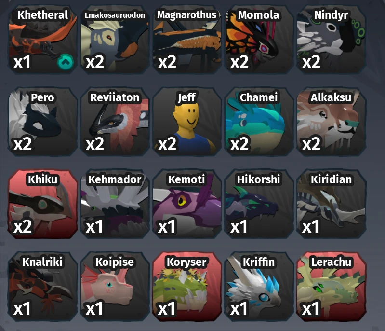Choose the Kehmador creature tile
Screen dimensions: 385x331
click(x=115, y=204)
